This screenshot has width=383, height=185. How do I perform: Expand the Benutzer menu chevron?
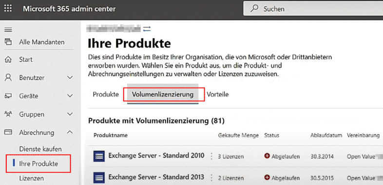(x=70, y=78)
